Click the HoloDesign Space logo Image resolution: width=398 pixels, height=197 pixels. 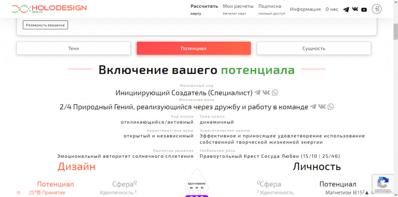click(49, 9)
